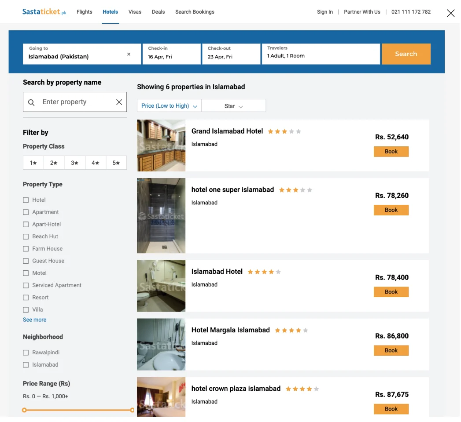This screenshot has width=461, height=422.
Task: Book hotel one super islamabad
Action: [x=391, y=210]
